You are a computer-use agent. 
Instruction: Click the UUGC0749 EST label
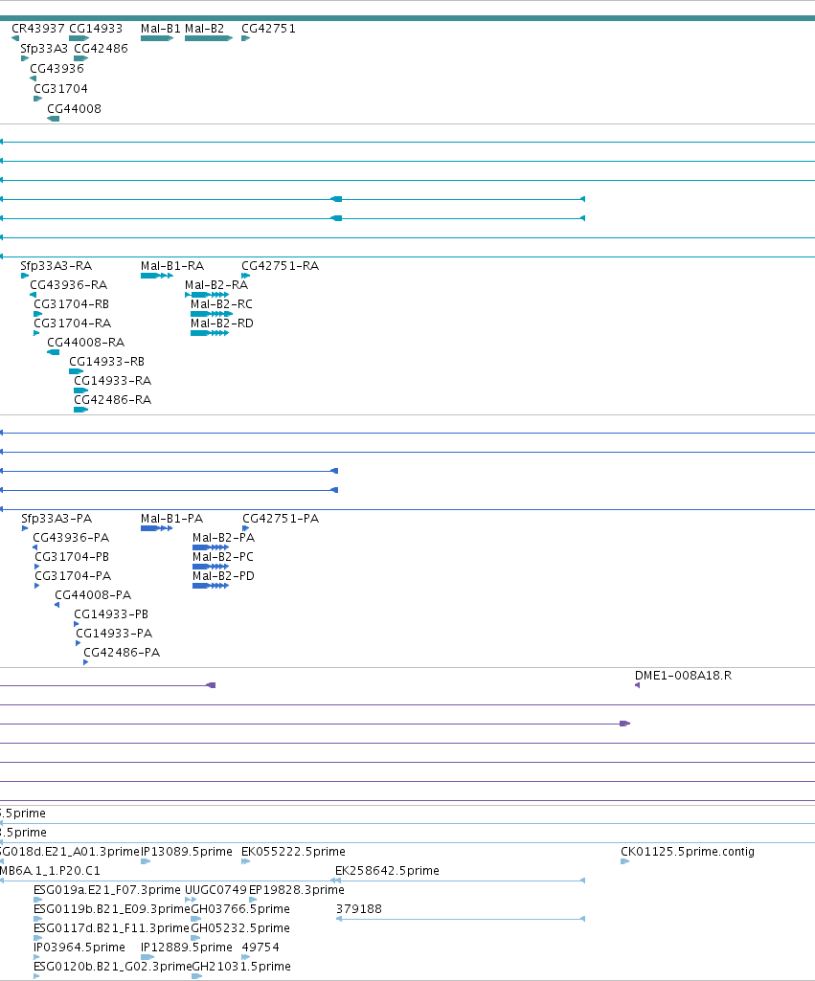pyautogui.click(x=215, y=890)
